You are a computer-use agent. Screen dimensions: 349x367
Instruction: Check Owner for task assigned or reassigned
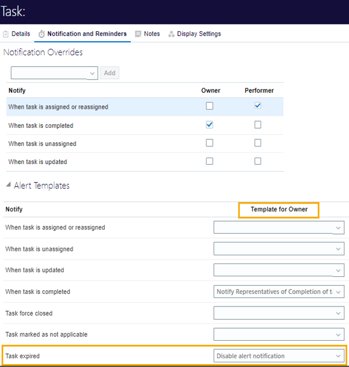click(209, 106)
